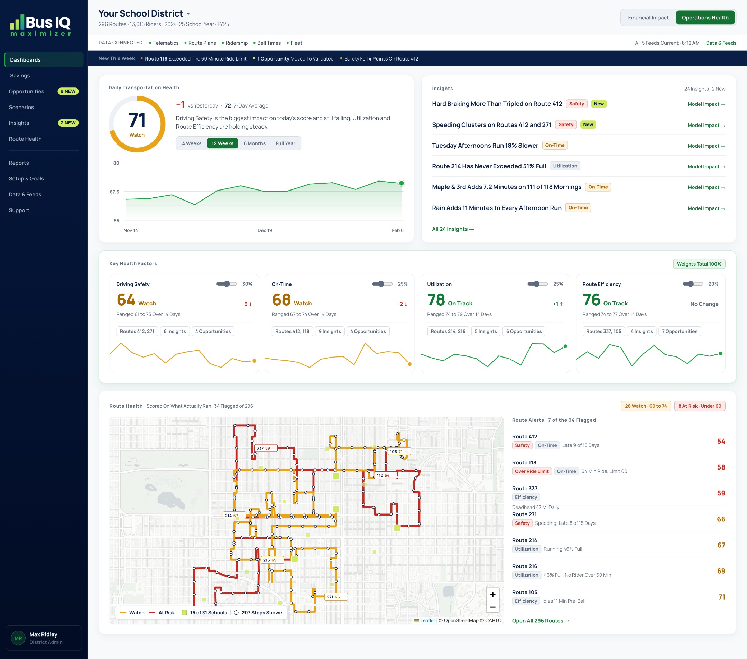
Task: Click the 214 route marker on map
Action: (x=233, y=516)
